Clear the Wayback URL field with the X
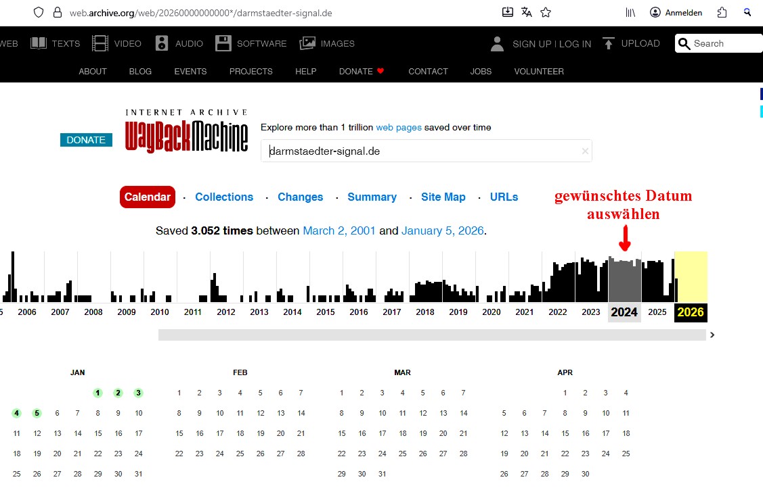The image size is (763, 488). (x=585, y=151)
